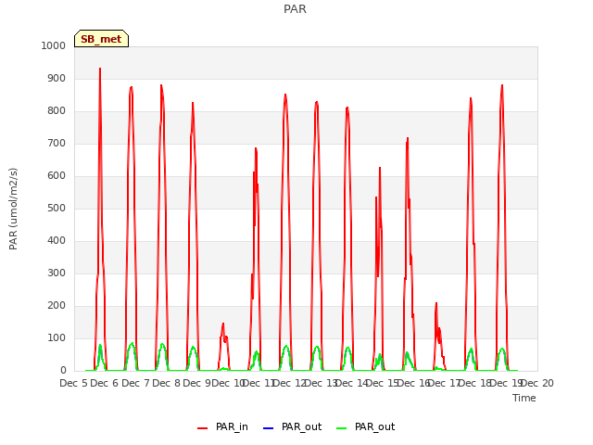This screenshot has width=593, height=445.
Task: Click the 300 y-axis tick label
Action: (x=57, y=273)
